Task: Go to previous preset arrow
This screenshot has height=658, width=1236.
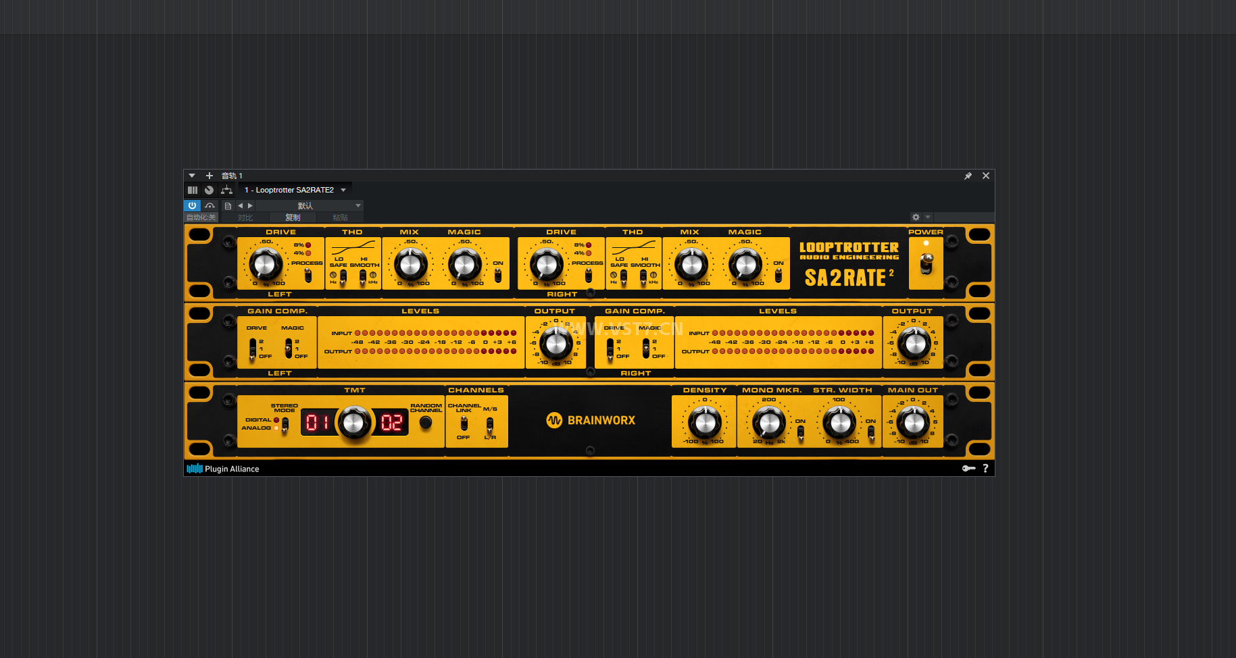Action: tap(240, 205)
